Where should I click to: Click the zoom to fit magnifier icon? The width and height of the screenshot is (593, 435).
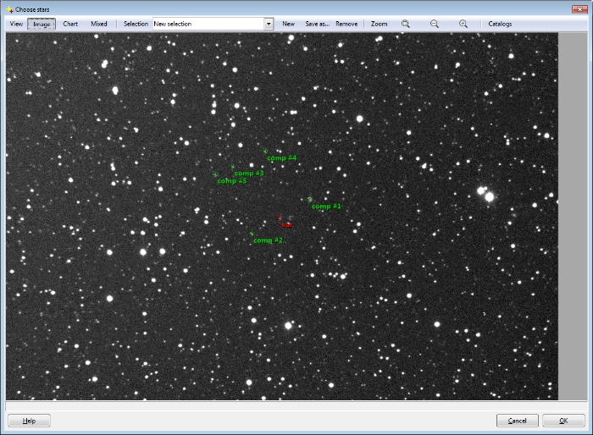click(x=406, y=24)
